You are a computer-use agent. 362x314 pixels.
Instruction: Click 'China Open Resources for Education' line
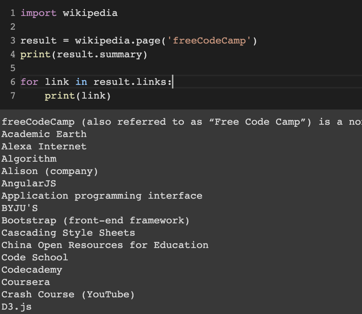coord(105,245)
